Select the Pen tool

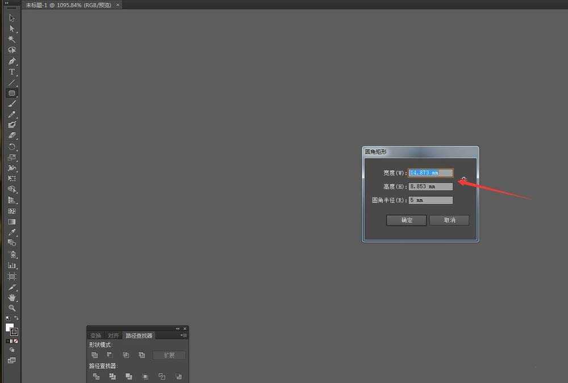tap(11, 61)
